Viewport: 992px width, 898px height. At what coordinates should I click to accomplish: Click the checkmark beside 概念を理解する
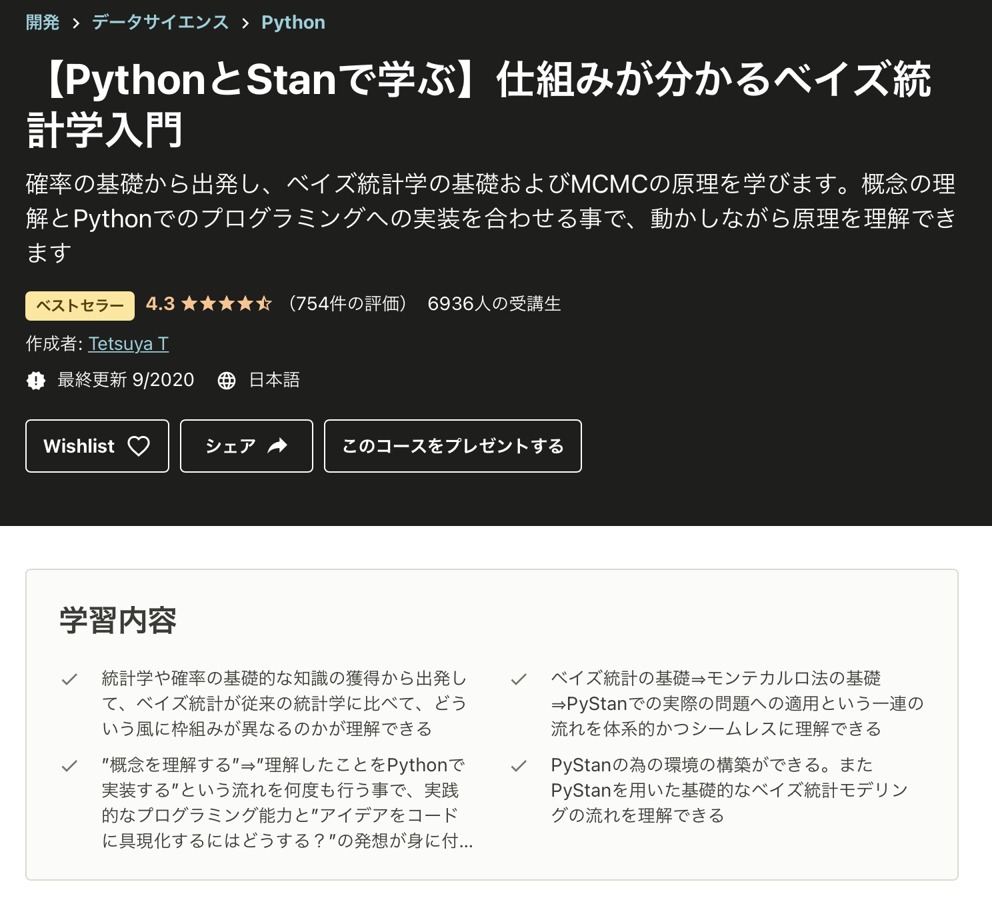[69, 766]
